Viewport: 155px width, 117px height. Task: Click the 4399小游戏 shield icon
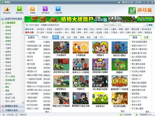pyautogui.click(x=27, y=25)
